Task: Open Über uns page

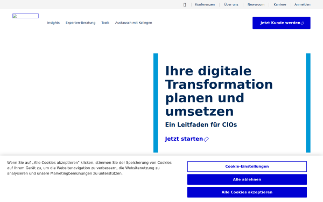Action: point(231,4)
